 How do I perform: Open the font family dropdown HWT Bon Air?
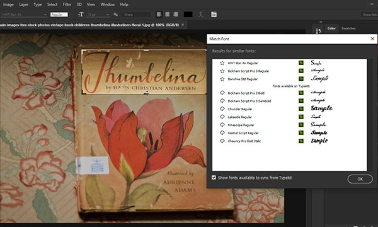[24, 15]
